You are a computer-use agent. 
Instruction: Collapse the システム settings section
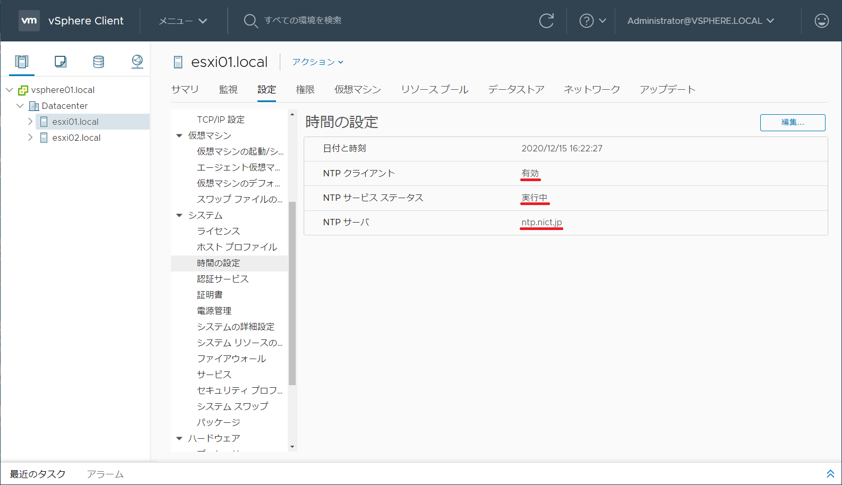[179, 215]
